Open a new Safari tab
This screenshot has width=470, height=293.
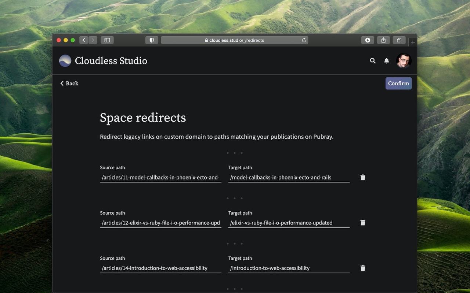tap(413, 42)
